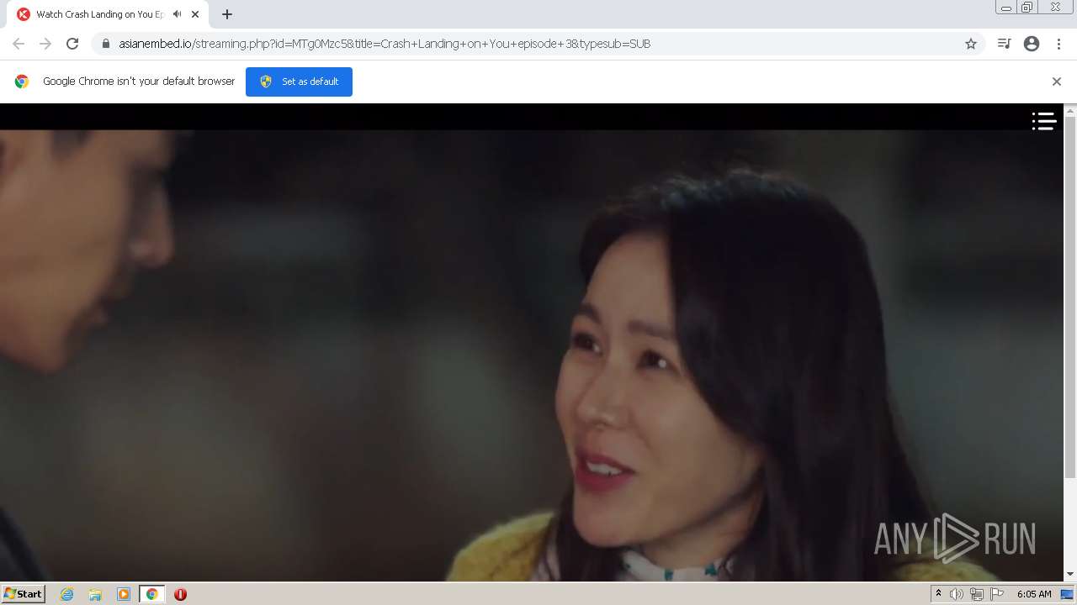Mute the tab audio speaker icon
1077x605 pixels.
pyautogui.click(x=177, y=14)
